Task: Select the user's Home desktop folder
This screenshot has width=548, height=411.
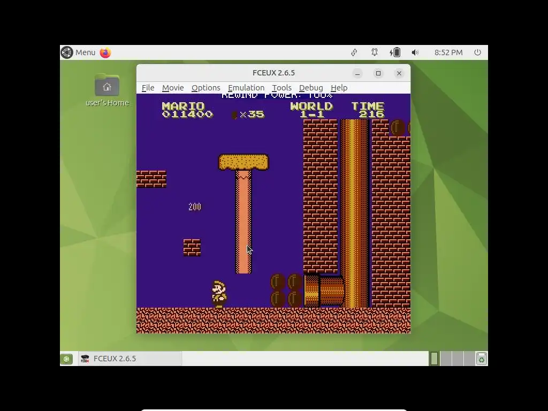Action: (107, 90)
